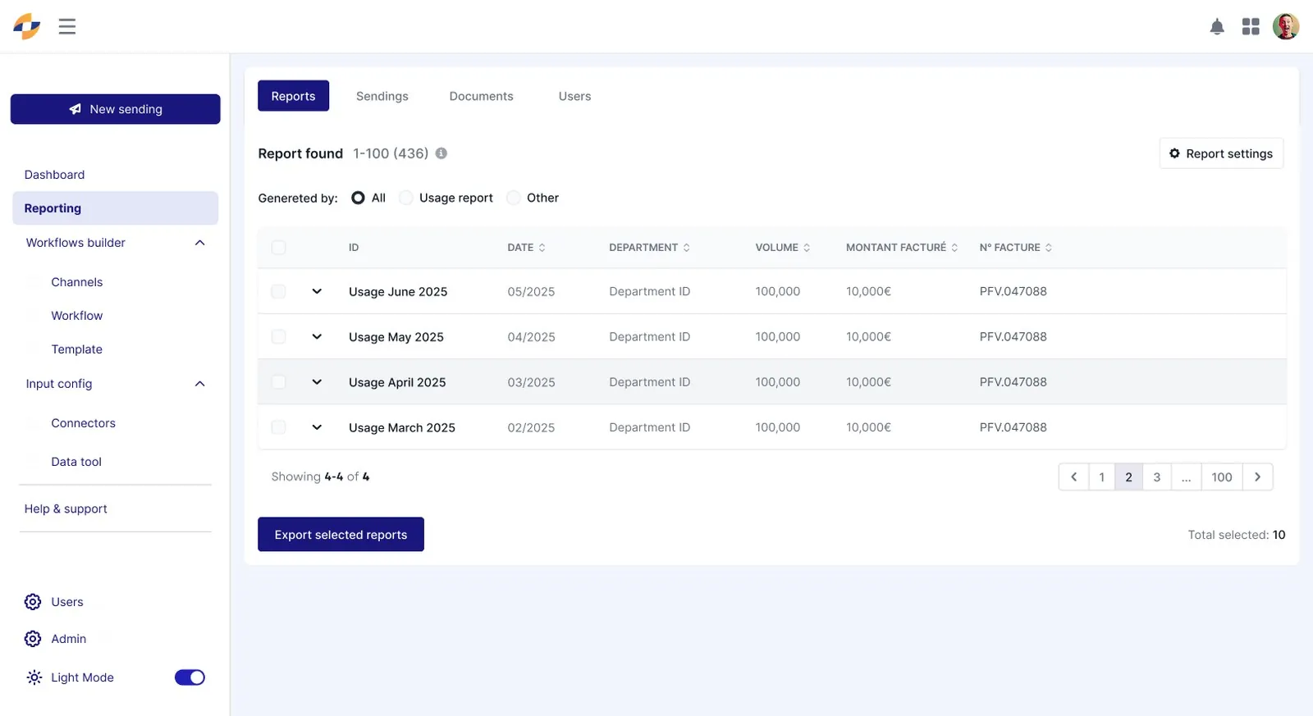Go to page 3
1313x716 pixels.
[1156, 477]
